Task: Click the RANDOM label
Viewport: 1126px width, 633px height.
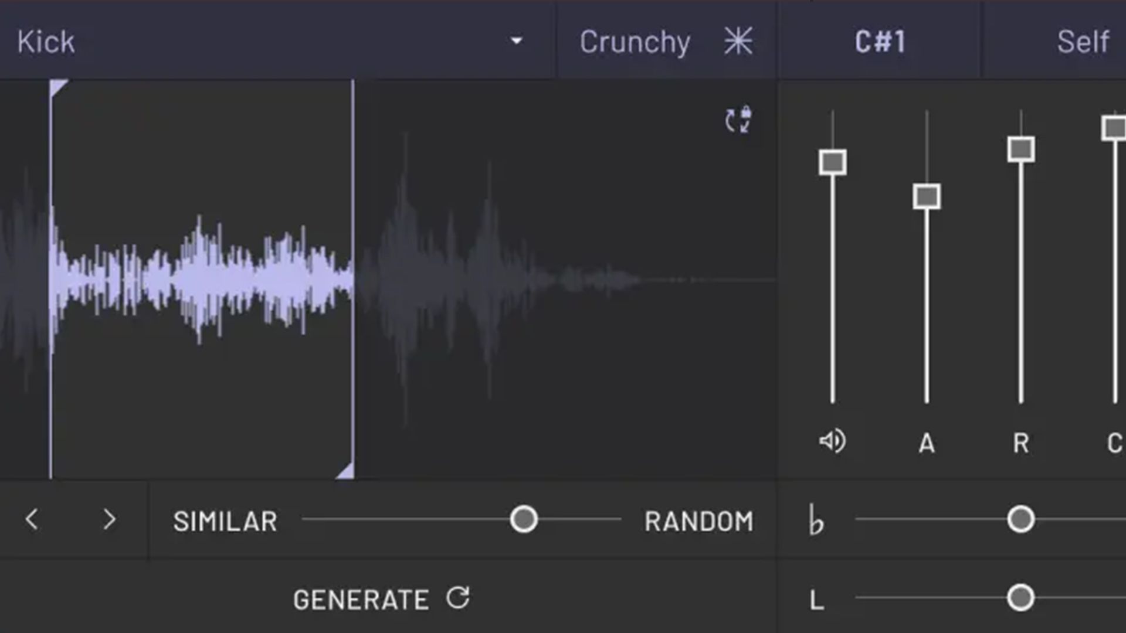Action: (698, 520)
